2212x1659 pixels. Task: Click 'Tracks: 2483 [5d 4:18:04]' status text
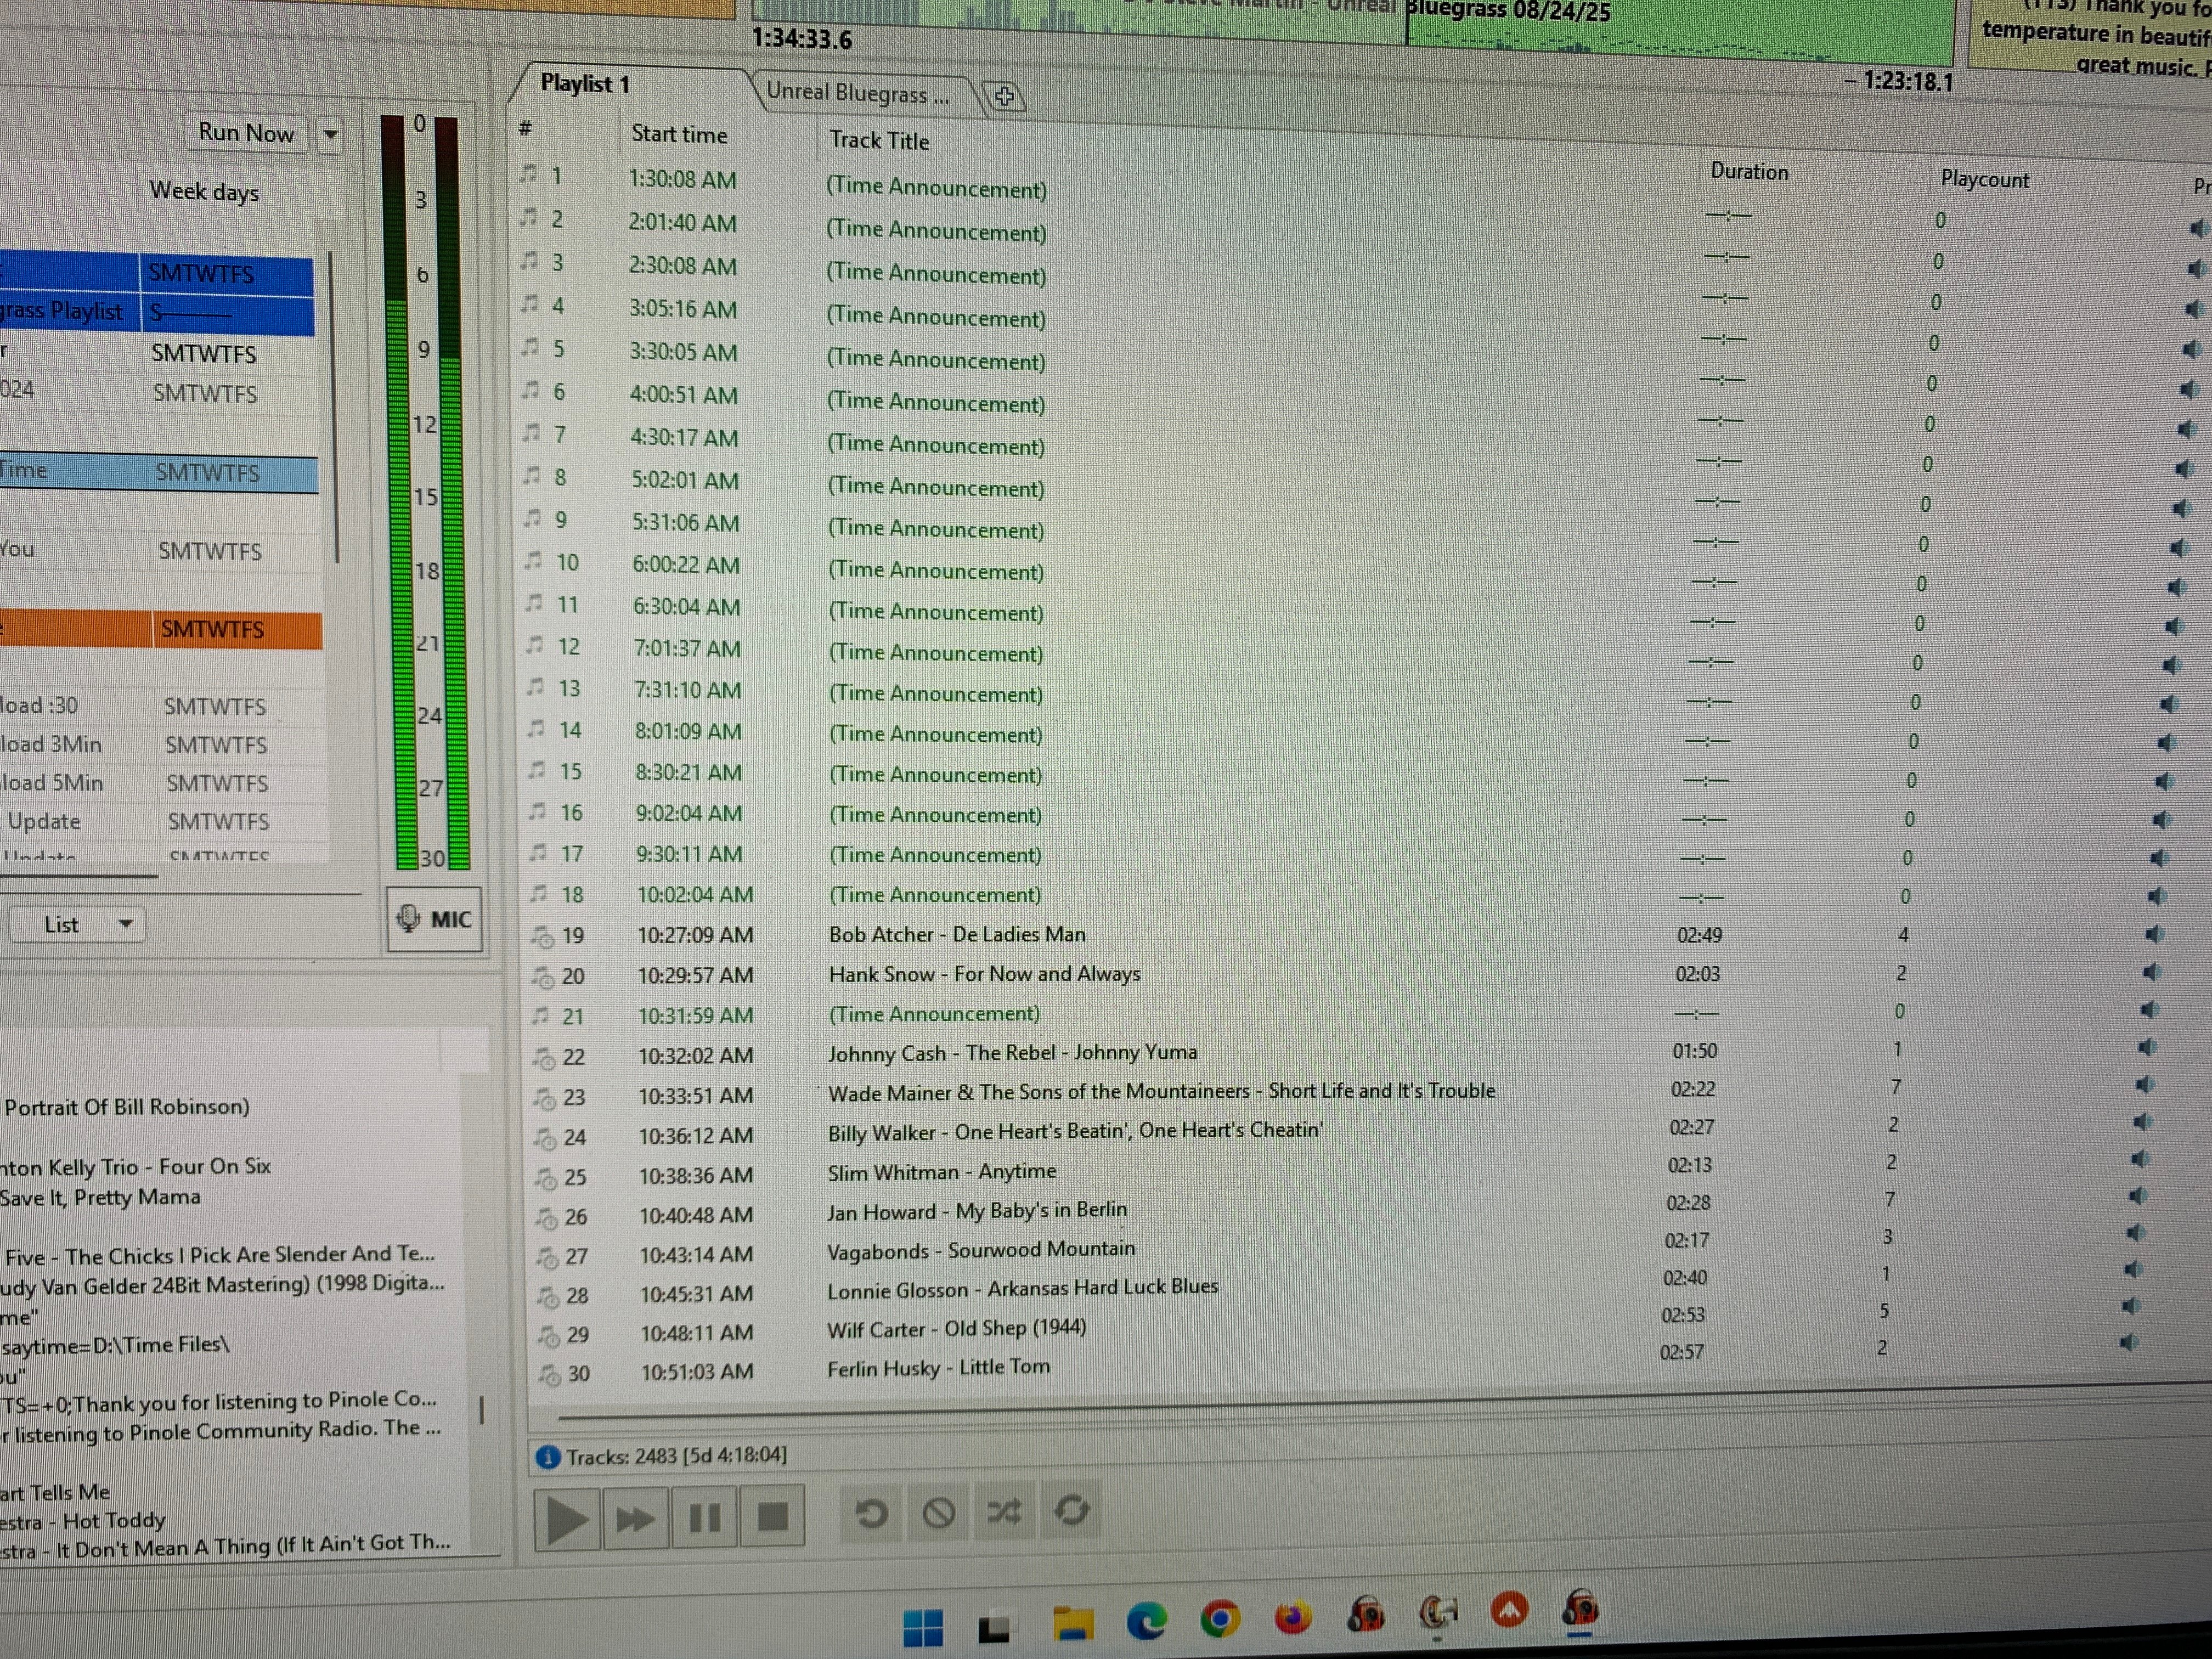[677, 1456]
